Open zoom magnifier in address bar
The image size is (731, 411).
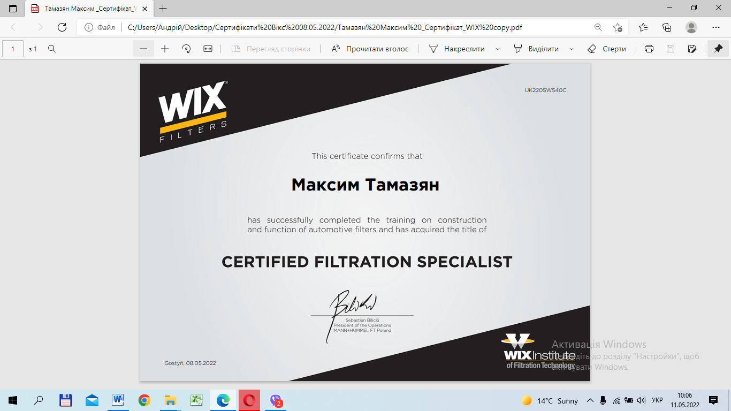pyautogui.click(x=598, y=27)
